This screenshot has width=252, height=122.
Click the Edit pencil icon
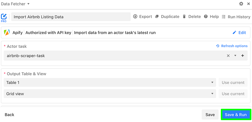click(234, 33)
